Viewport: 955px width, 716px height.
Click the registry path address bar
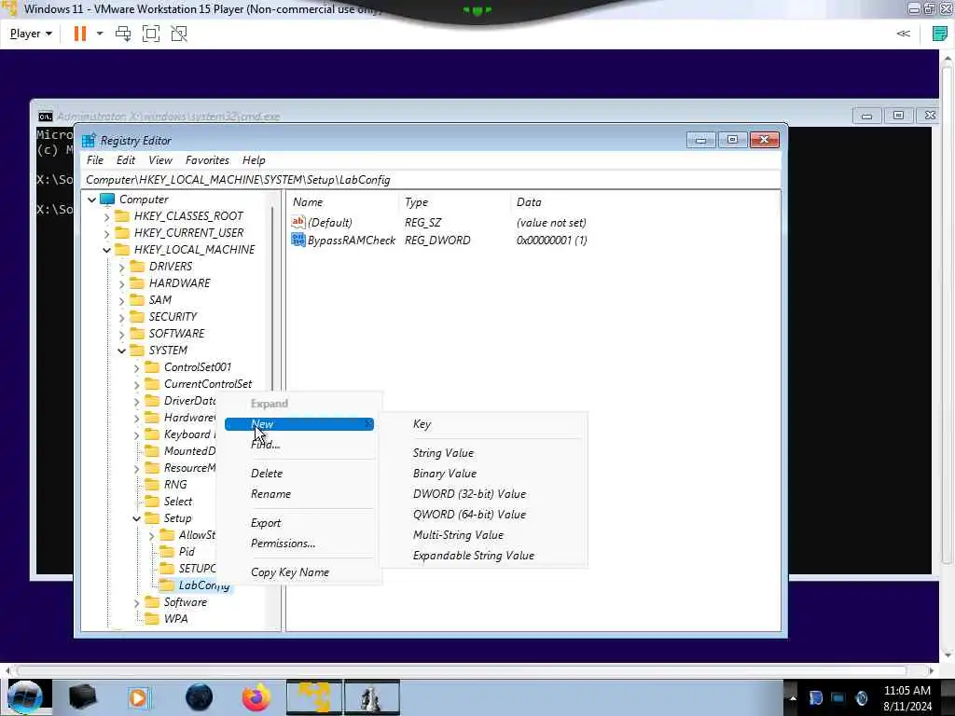(x=431, y=180)
